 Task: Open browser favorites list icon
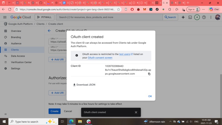pos(177,9)
